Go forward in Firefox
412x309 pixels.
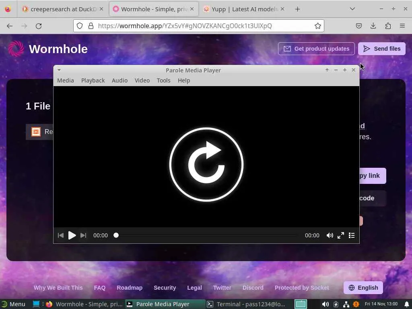24,26
